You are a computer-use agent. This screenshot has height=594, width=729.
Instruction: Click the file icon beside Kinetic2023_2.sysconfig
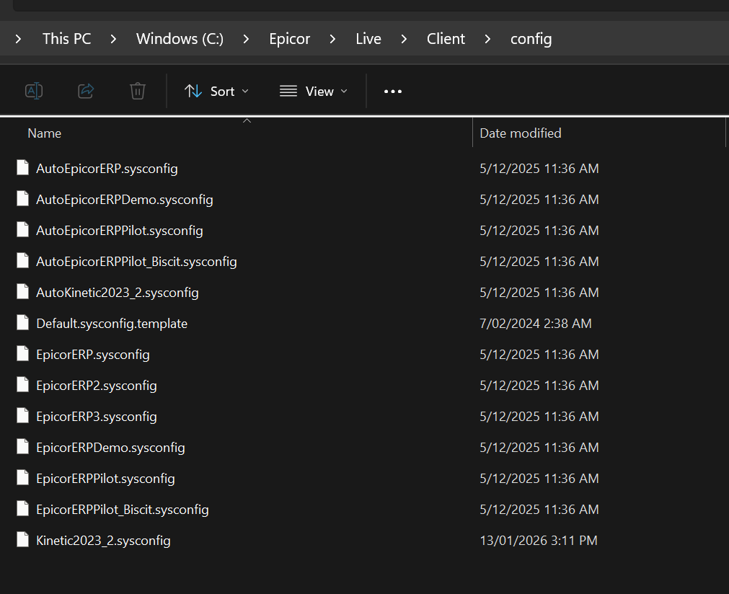[24, 540]
